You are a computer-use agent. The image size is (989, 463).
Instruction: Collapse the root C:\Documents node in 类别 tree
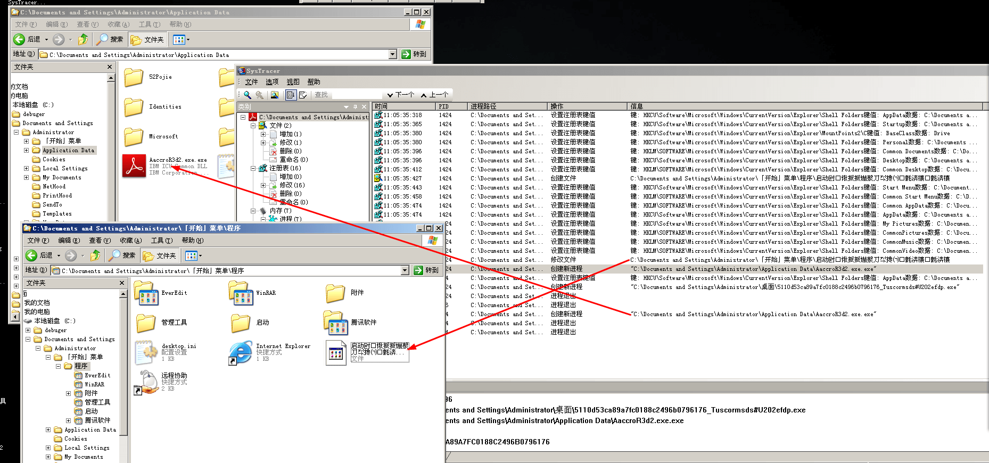(x=243, y=117)
